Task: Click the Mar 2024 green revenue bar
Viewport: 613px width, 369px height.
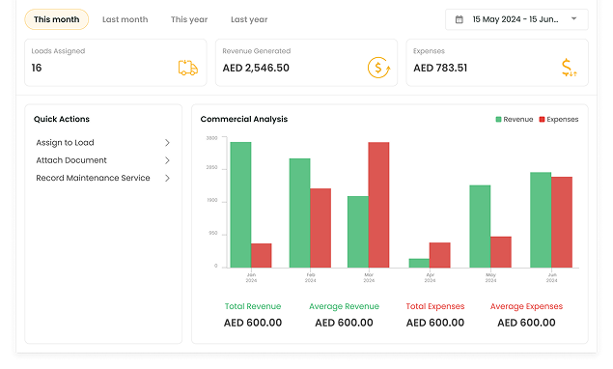Action: click(358, 232)
